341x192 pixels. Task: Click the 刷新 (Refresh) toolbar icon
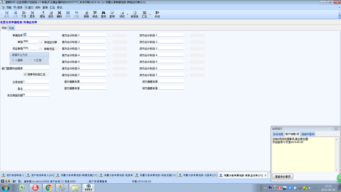tap(86, 15)
